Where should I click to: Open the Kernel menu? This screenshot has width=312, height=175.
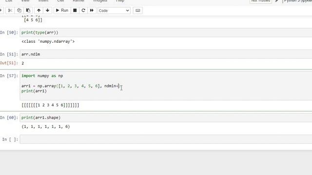click(x=78, y=1)
